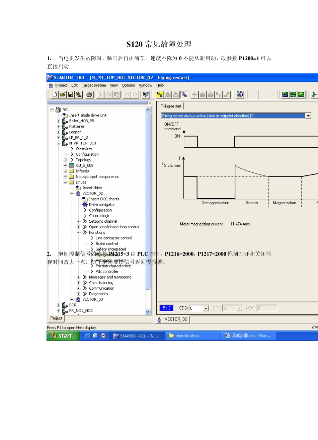Click the context Help question-mark icon
318x440 pixels.
tap(146, 95)
